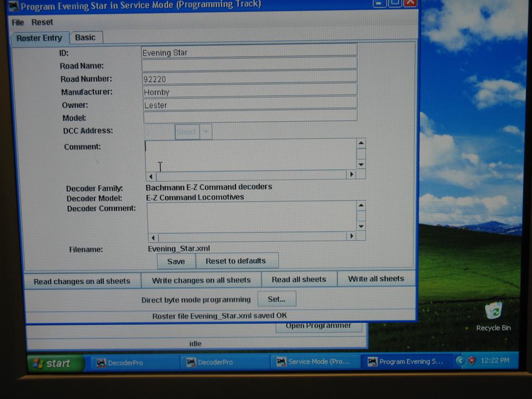
Task: Click Decoder Comment scroll left arrow
Action: [x=153, y=237]
